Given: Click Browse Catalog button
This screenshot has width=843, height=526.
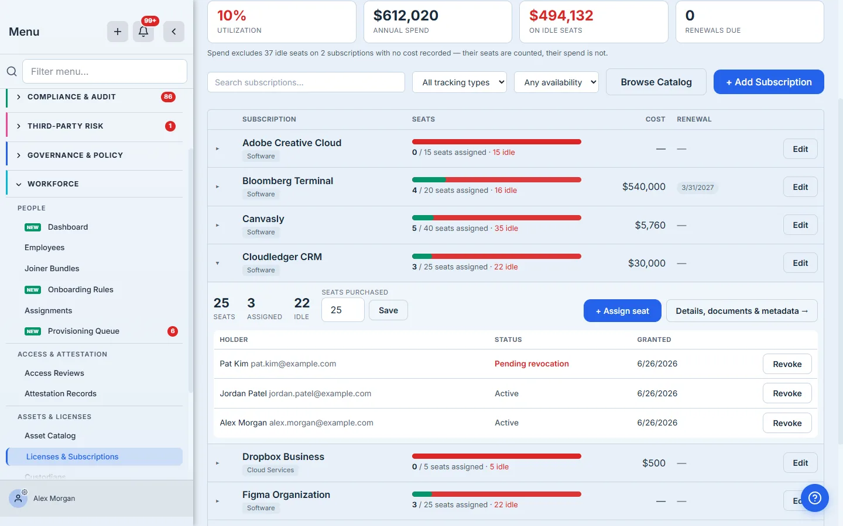Looking at the screenshot, I should pos(656,82).
